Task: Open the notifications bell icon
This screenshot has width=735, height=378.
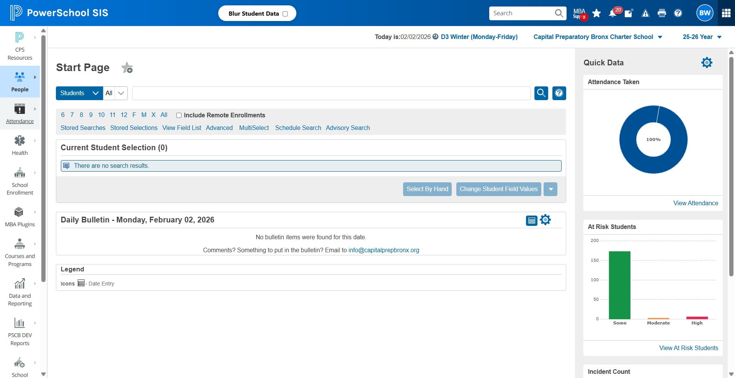Action: (612, 13)
